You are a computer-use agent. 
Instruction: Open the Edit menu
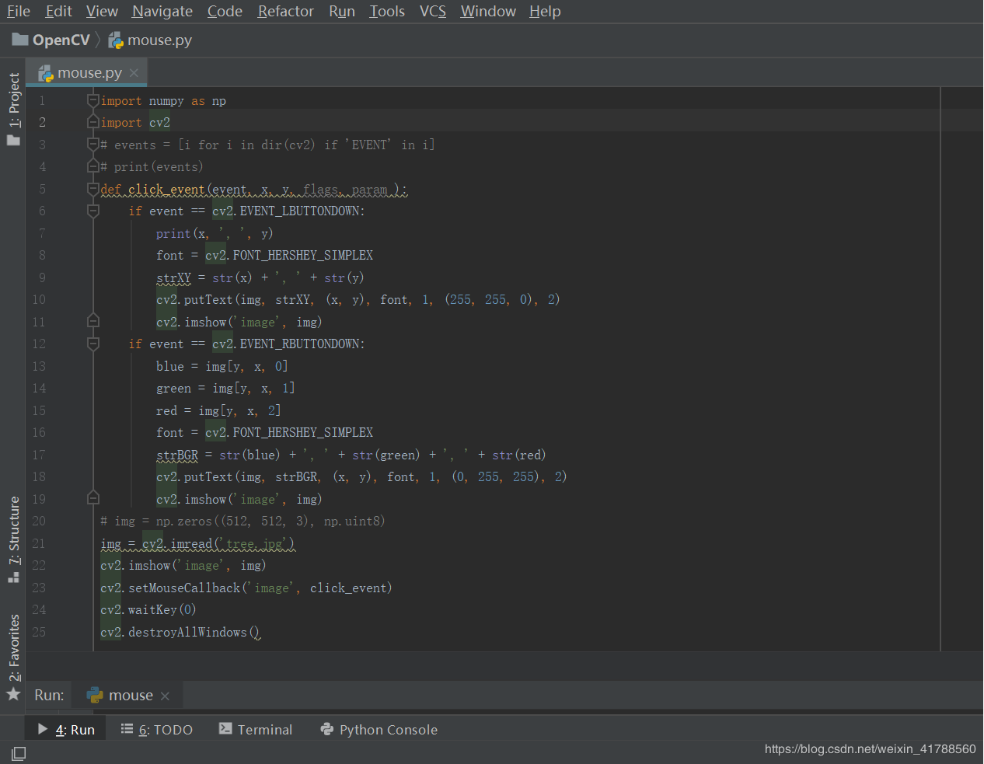pos(58,11)
